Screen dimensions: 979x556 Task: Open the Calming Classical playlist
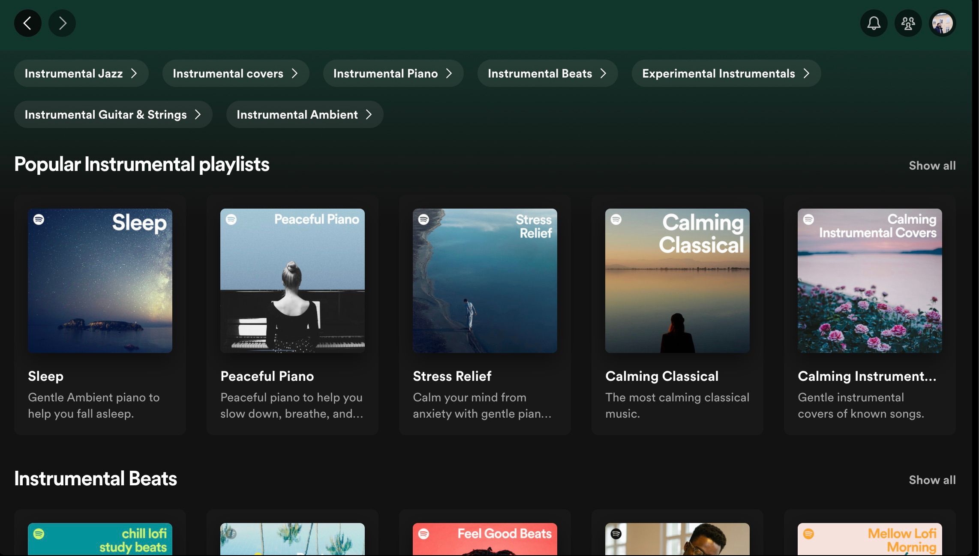tap(662, 376)
